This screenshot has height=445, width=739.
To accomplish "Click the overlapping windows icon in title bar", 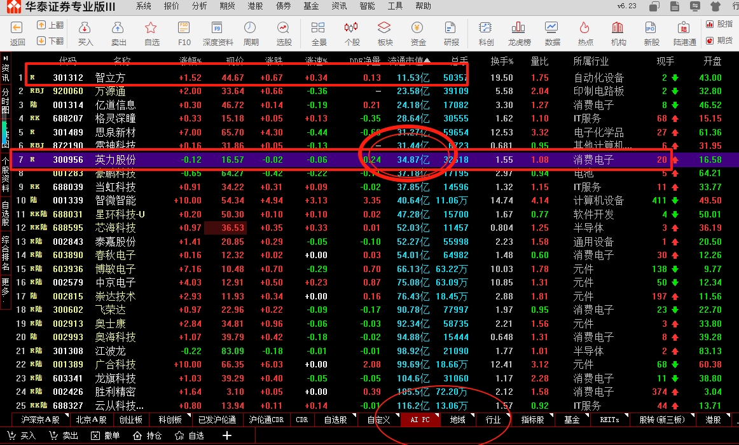I will [x=654, y=6].
